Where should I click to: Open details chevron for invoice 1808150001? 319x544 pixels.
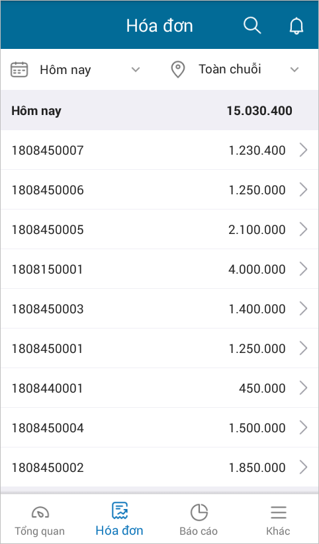coord(303,269)
